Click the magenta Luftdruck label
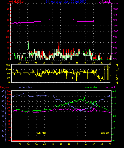The height and width of the screenshot is (148, 124). (105, 1)
